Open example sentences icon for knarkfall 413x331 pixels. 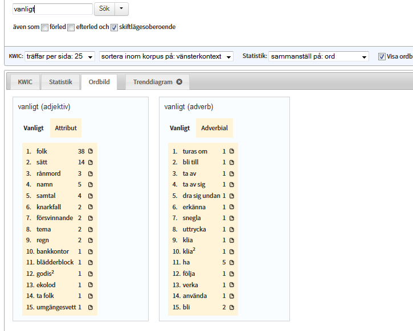coord(91,207)
